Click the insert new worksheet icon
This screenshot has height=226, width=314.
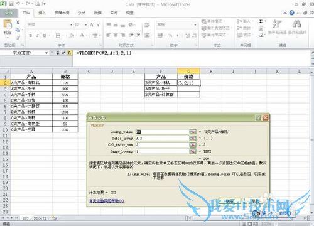tap(55, 218)
